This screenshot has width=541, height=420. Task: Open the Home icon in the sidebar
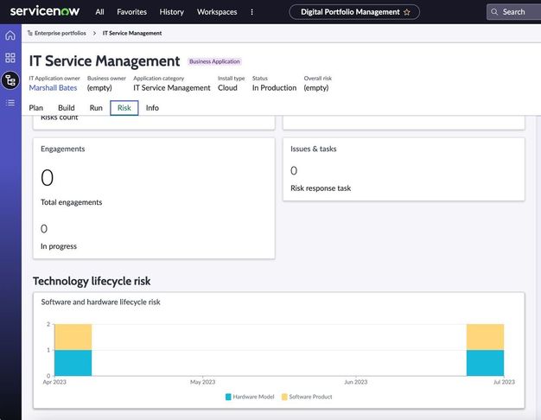[x=10, y=35]
